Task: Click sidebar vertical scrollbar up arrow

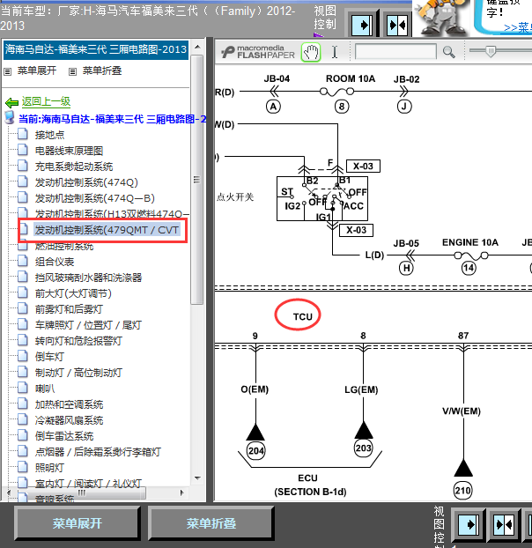Action: point(197,47)
